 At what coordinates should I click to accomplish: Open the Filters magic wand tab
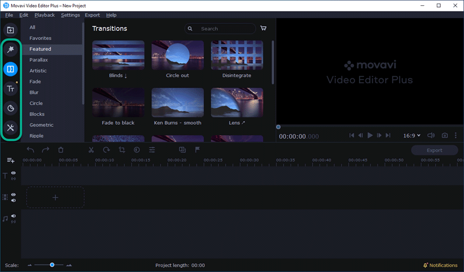tap(10, 49)
